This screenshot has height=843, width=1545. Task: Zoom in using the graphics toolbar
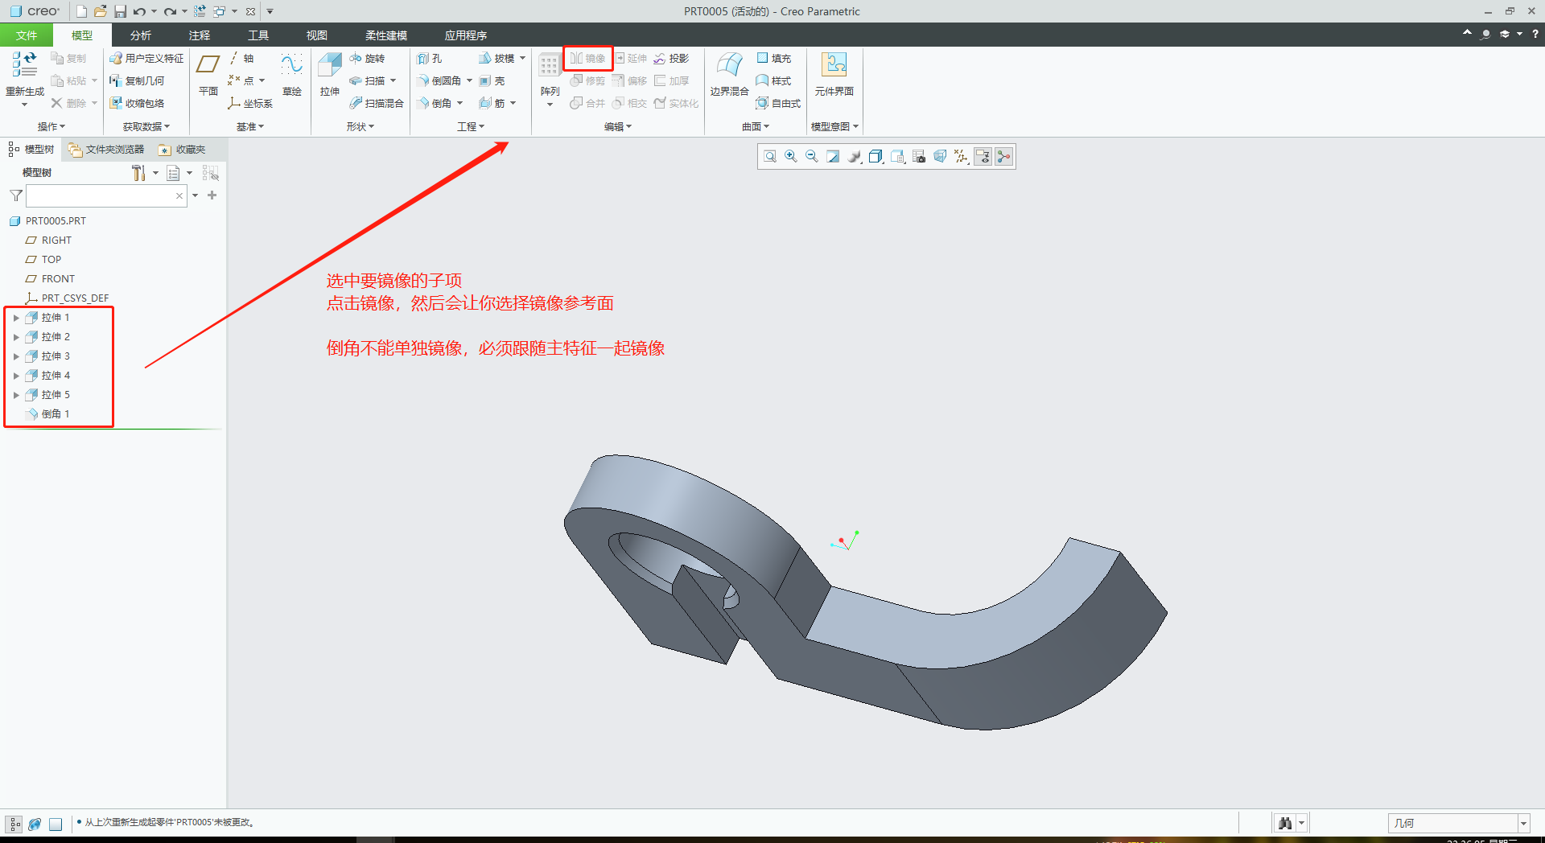click(x=791, y=157)
